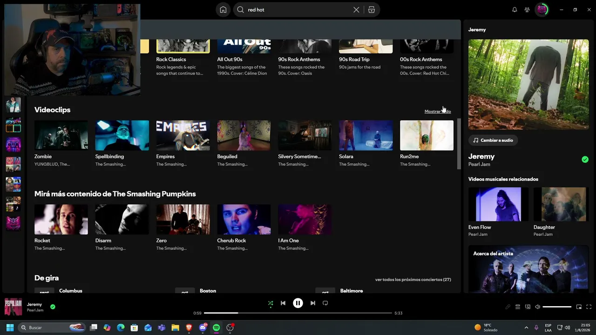Toggle liked status of Jeremy in player bar
Image resolution: width=596 pixels, height=335 pixels.
(53, 307)
